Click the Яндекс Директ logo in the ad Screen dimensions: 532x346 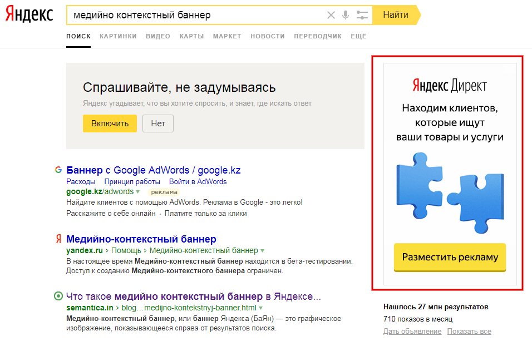[449, 85]
